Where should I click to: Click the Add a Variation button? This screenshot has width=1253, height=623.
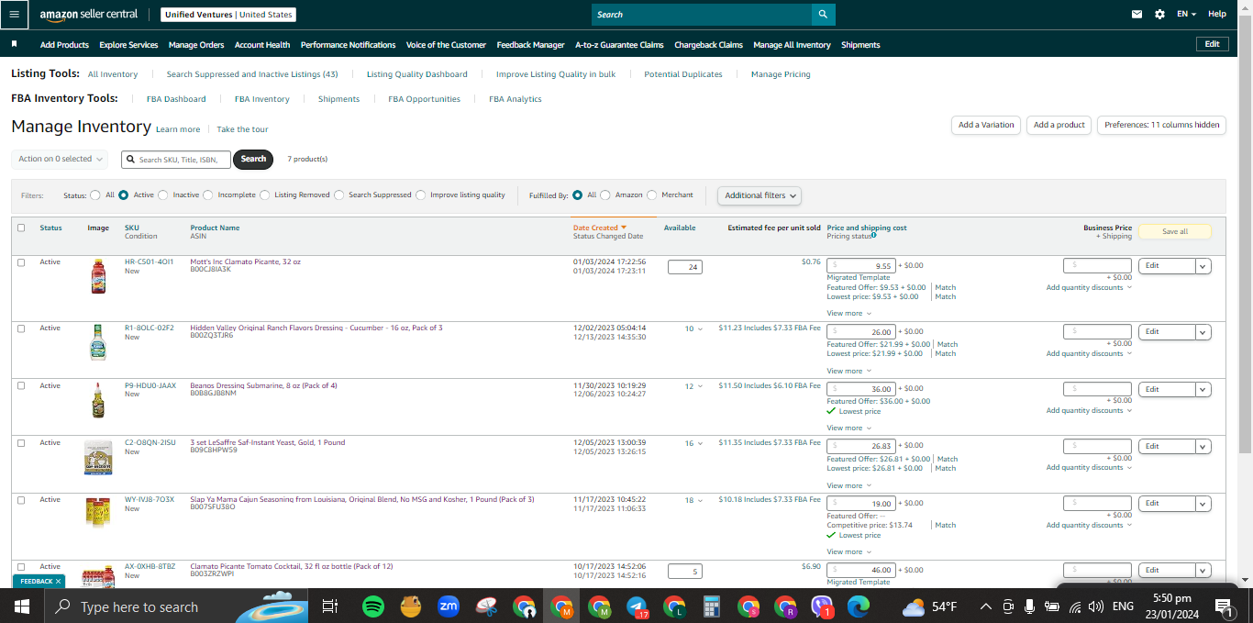(x=986, y=125)
